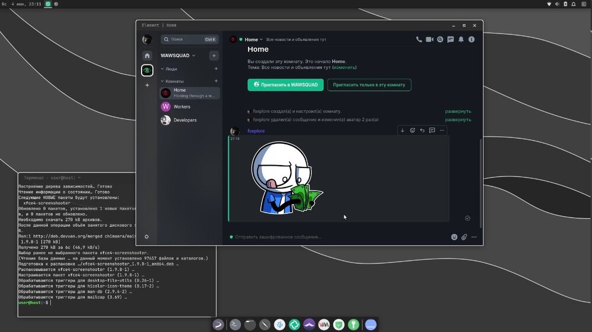Reply to foxplore's sticker message

422,131
